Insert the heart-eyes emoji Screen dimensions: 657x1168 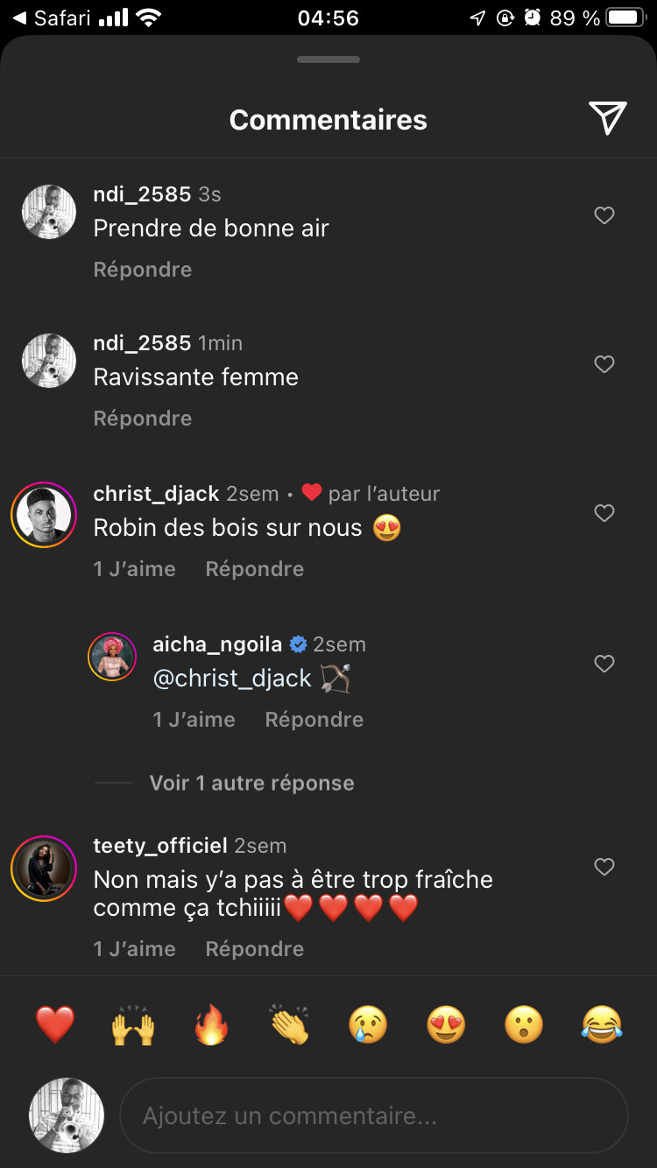pyautogui.click(x=446, y=1024)
